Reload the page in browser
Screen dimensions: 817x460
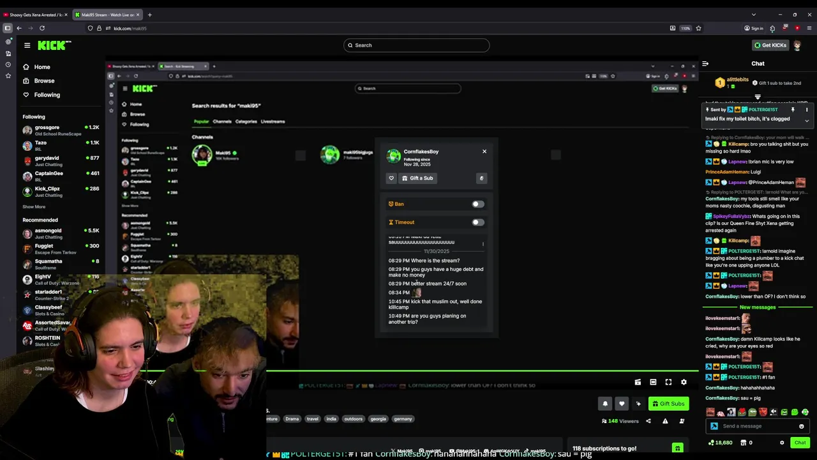(x=42, y=28)
